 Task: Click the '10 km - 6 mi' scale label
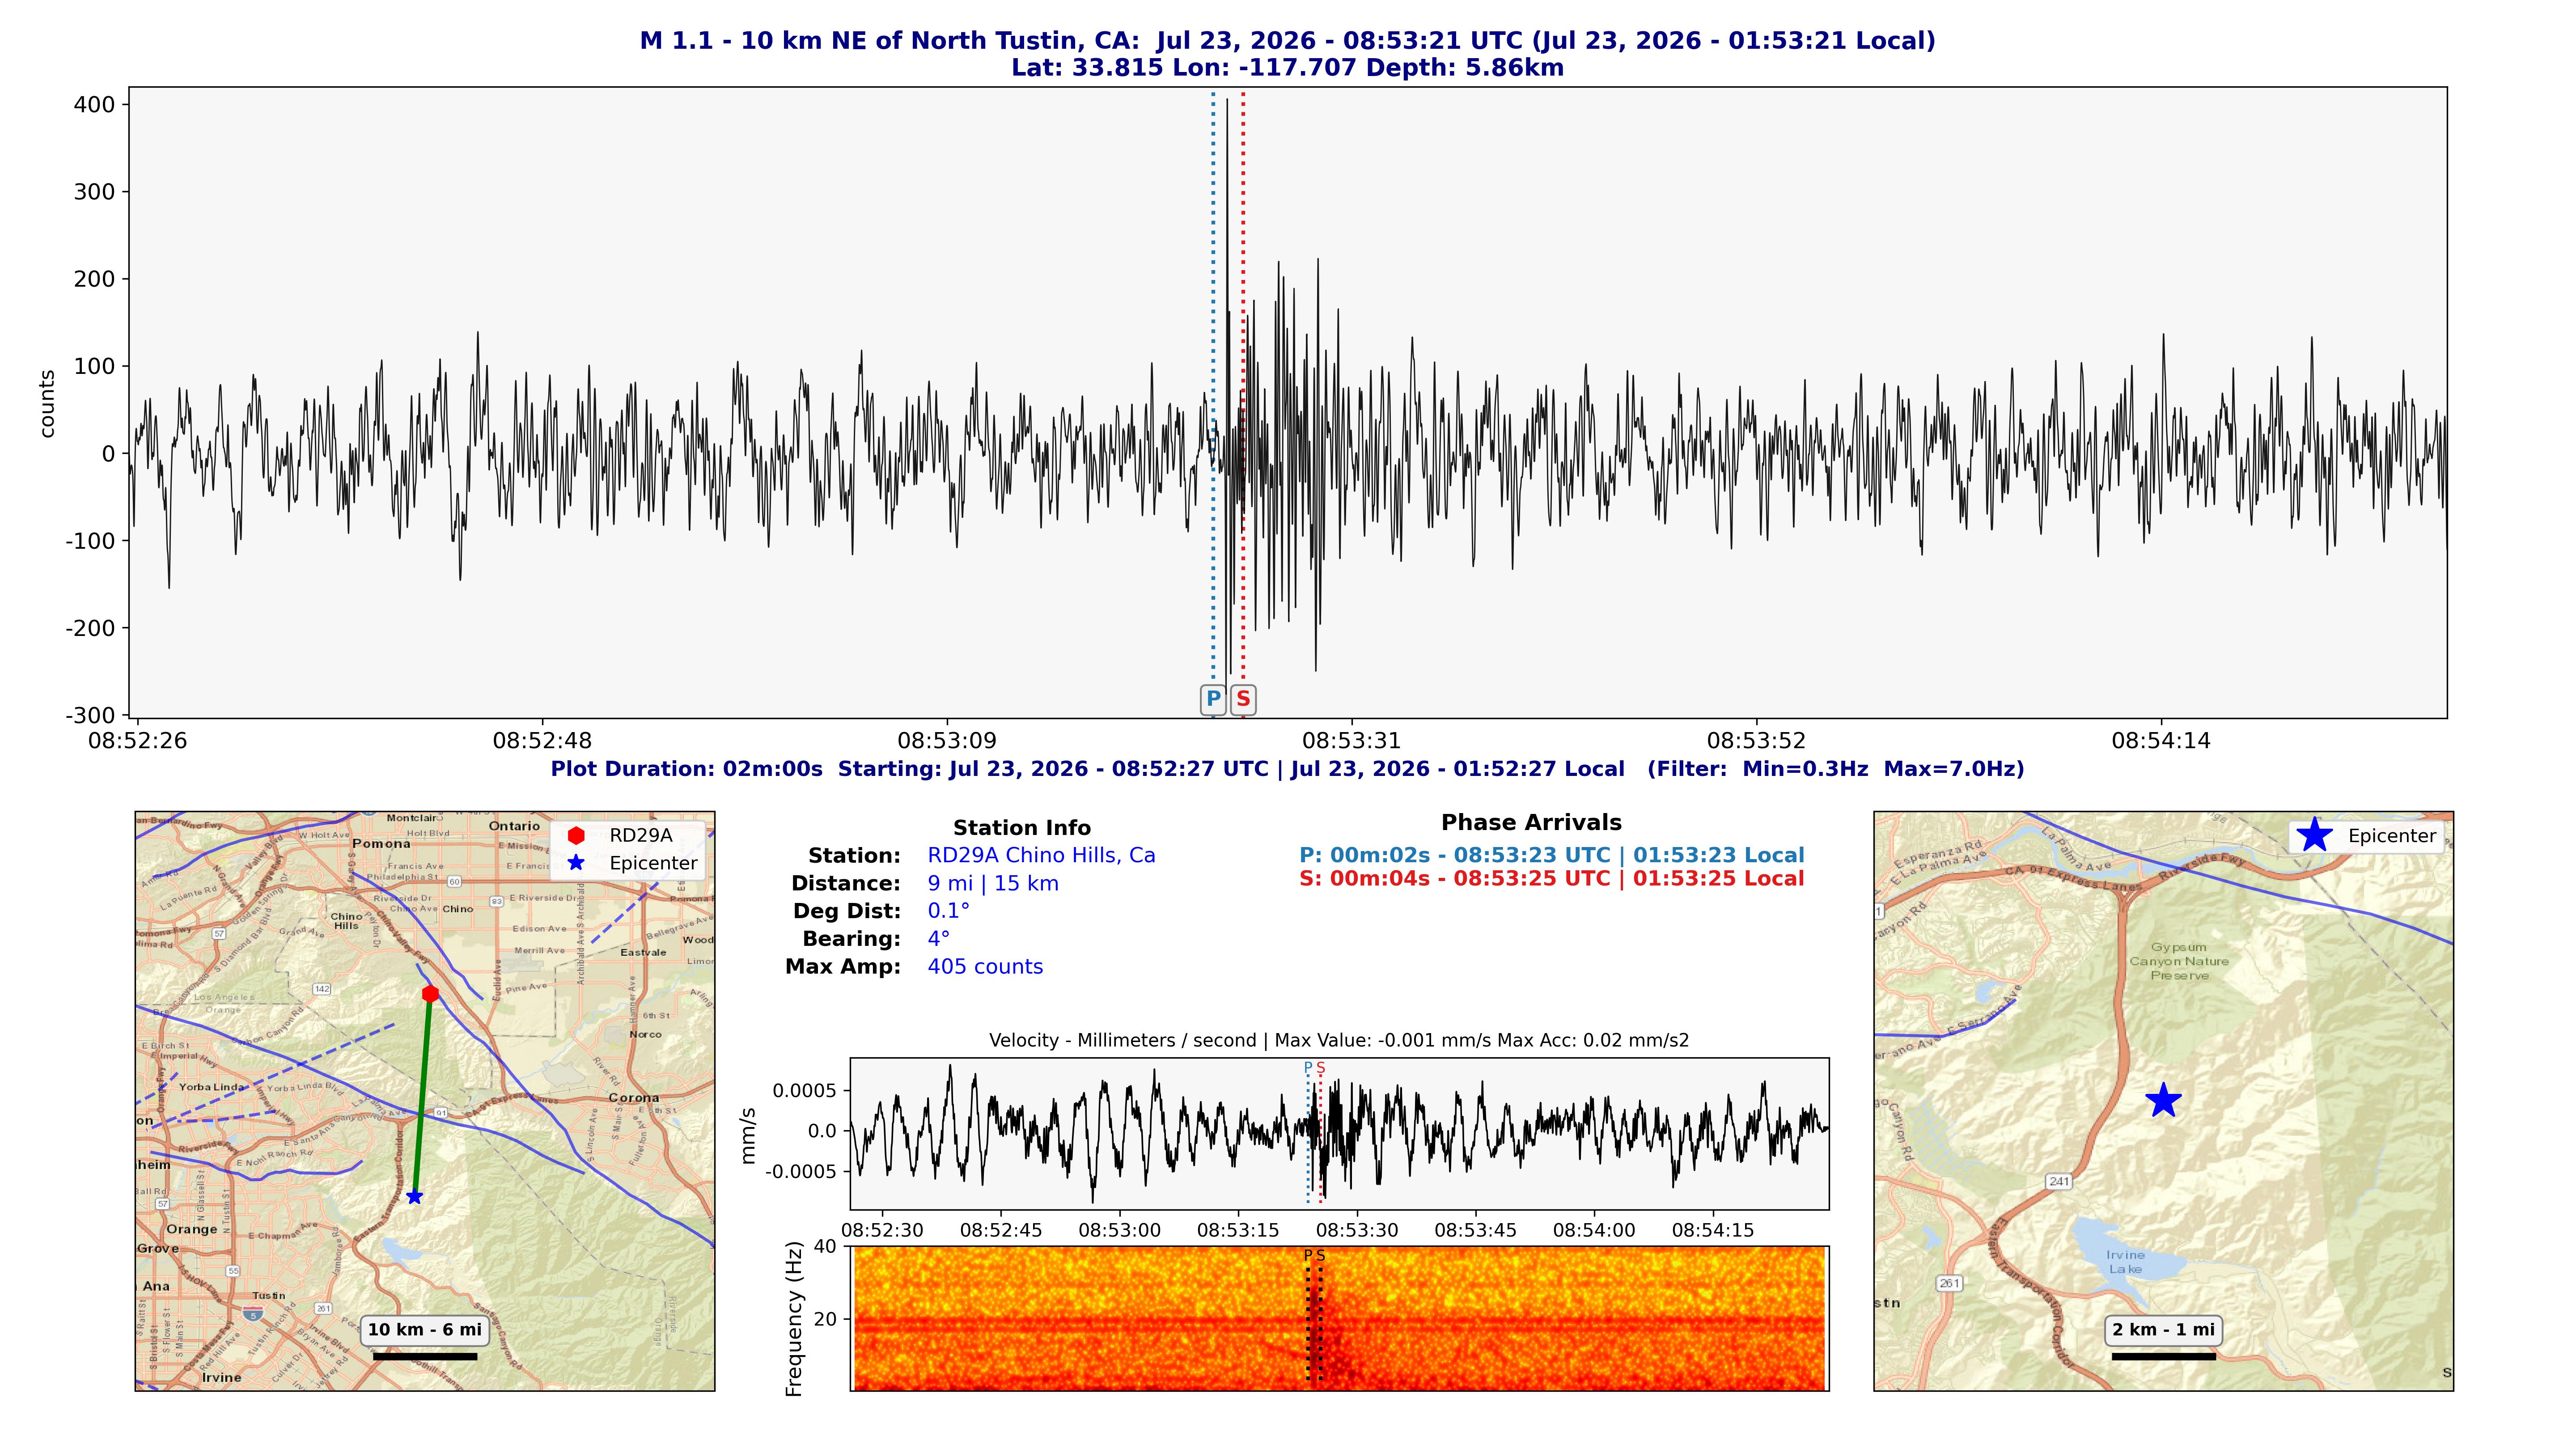coord(424,1330)
